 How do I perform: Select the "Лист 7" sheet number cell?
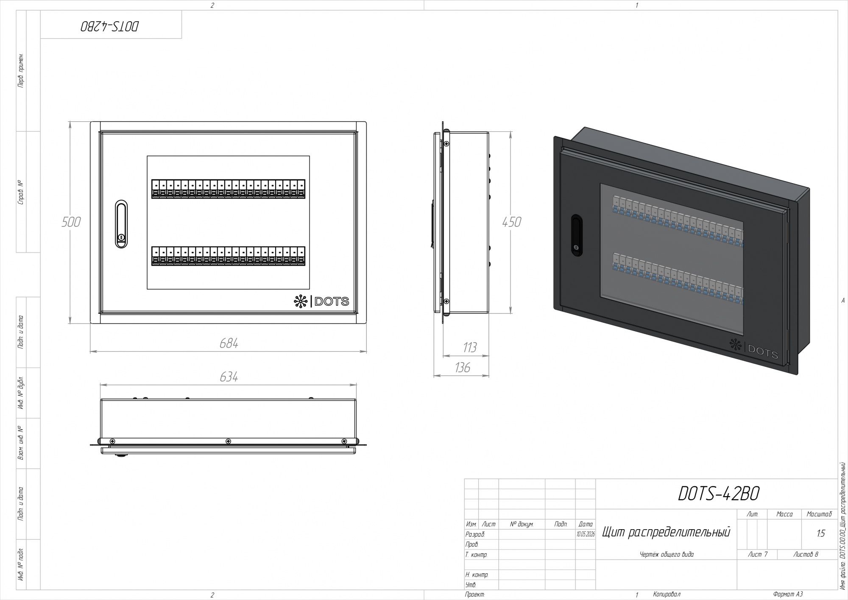click(x=758, y=555)
